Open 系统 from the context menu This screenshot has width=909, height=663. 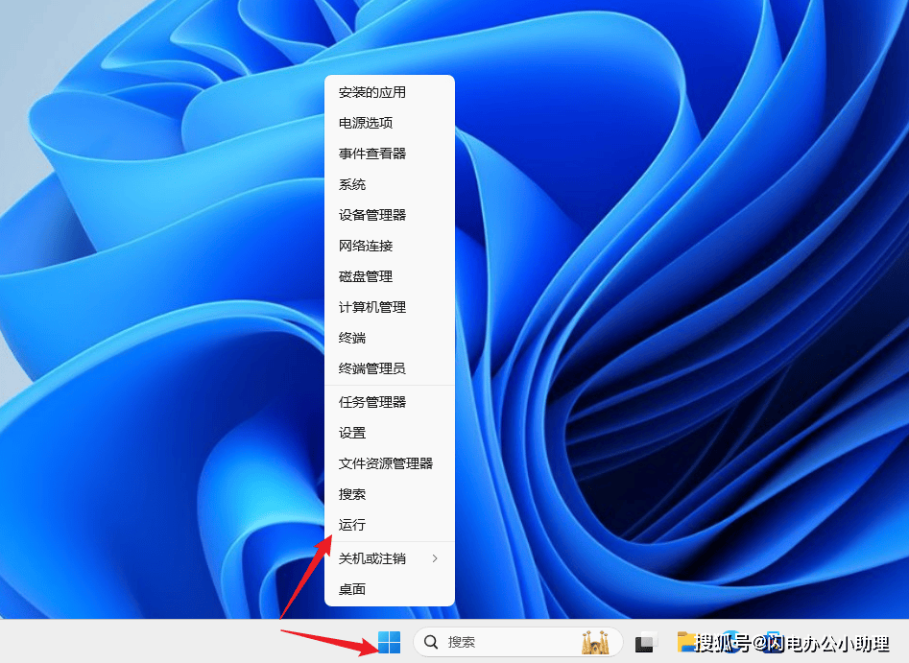[x=390, y=184]
